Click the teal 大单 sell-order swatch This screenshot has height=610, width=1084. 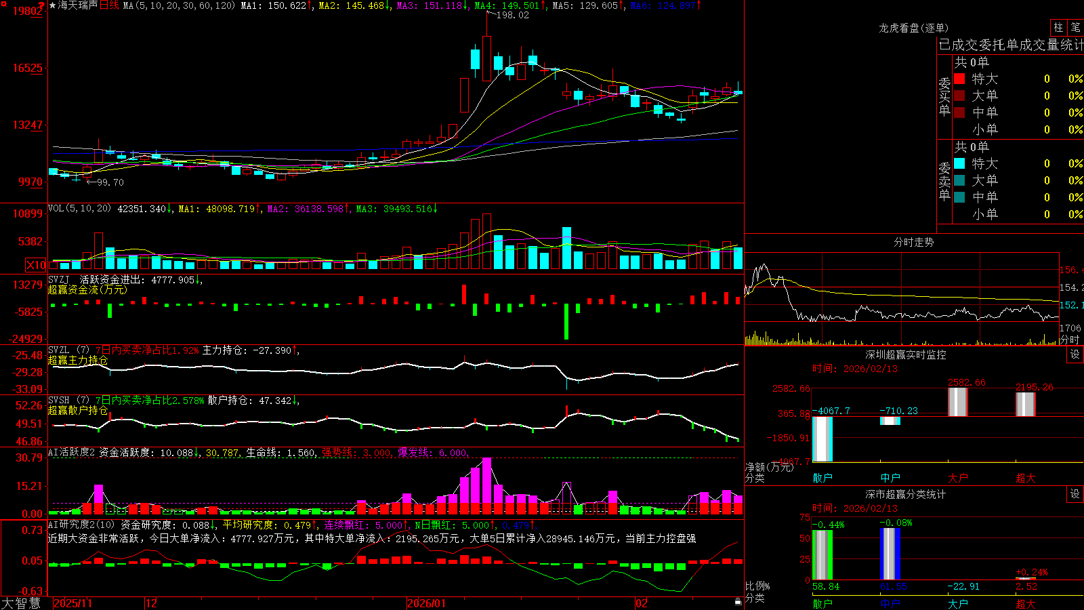click(x=959, y=180)
